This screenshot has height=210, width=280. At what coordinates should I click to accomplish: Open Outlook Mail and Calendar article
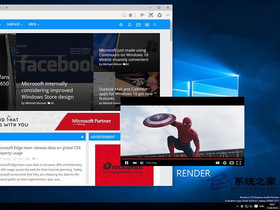click(126, 94)
